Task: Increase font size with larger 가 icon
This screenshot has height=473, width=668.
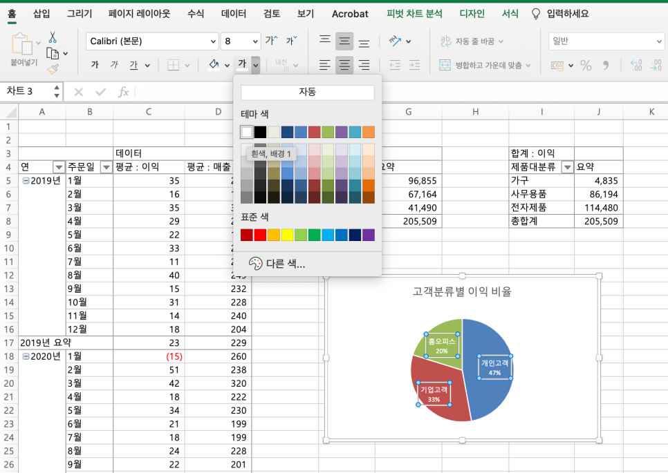Action: point(271,41)
